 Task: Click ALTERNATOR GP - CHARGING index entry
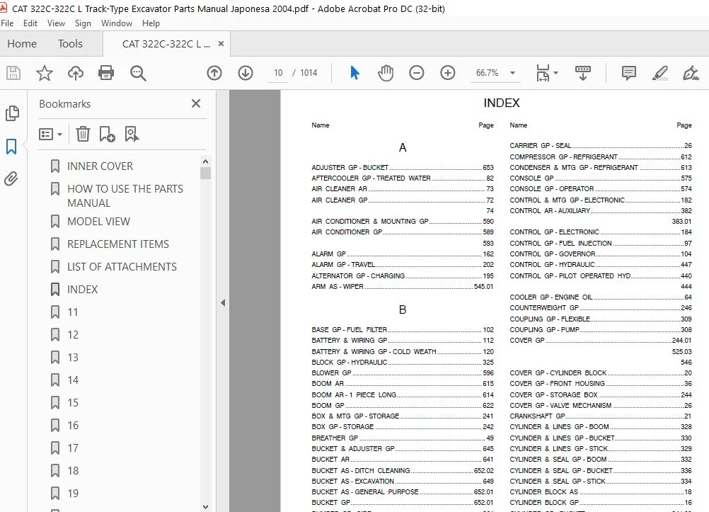(403, 275)
